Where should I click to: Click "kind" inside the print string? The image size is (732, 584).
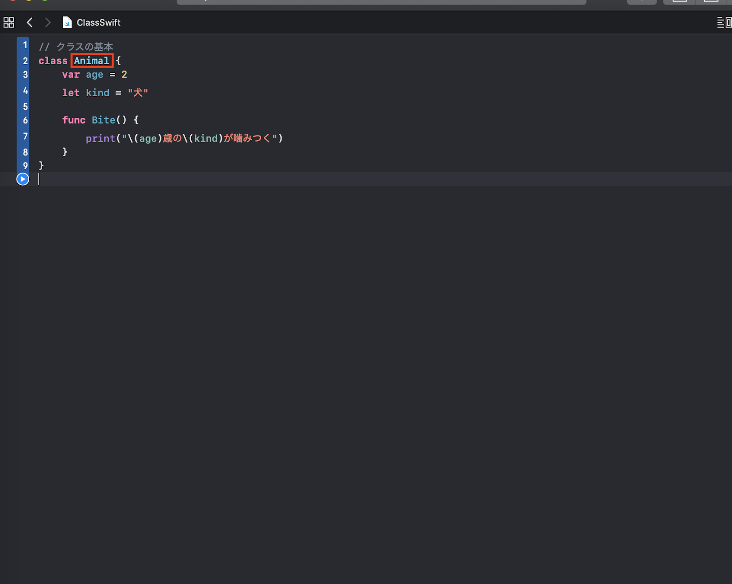point(206,138)
